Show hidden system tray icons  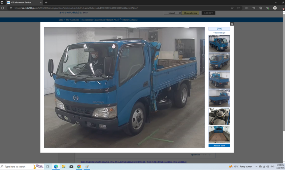coord(256,167)
